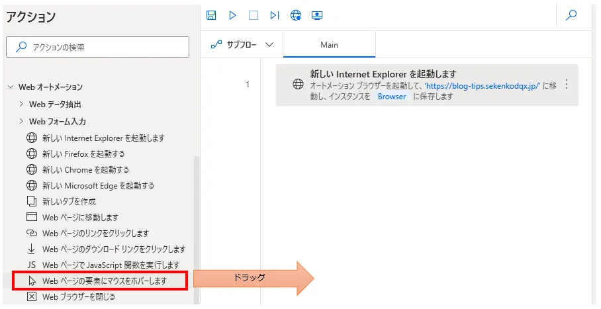Run the flow with play icon

(232, 15)
